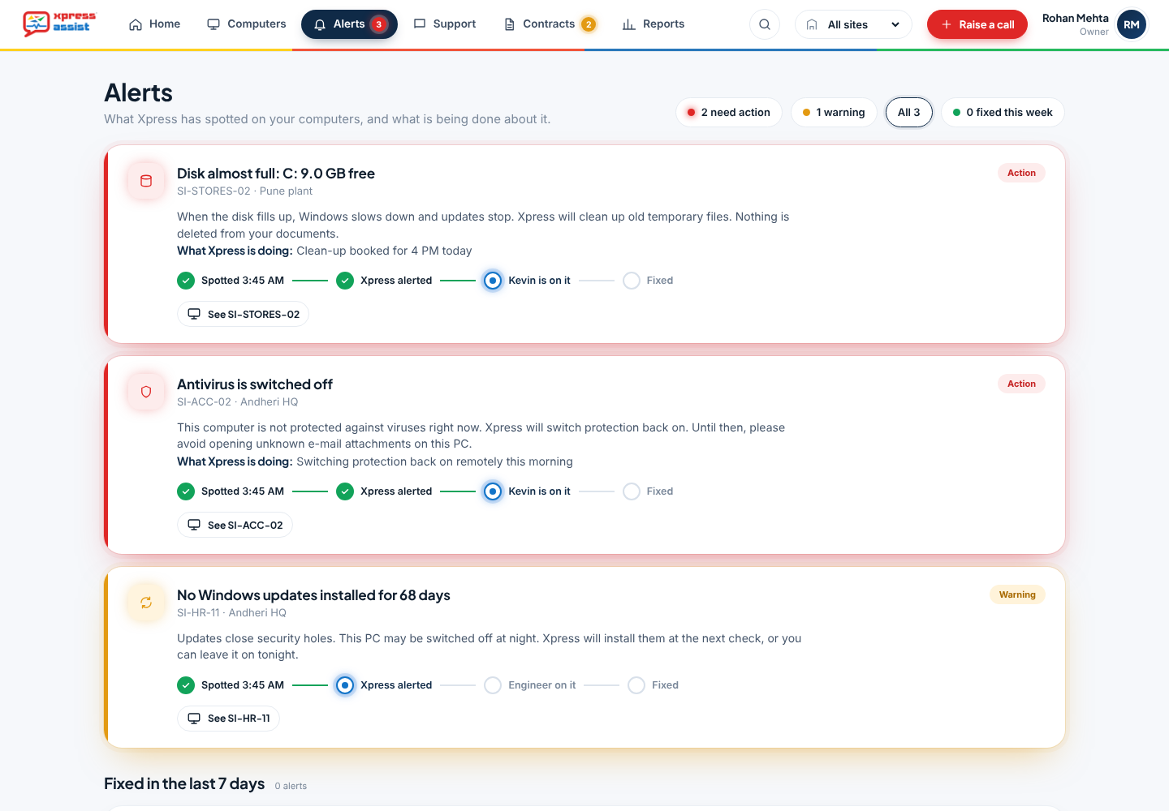Open the Contracts tab

550,24
